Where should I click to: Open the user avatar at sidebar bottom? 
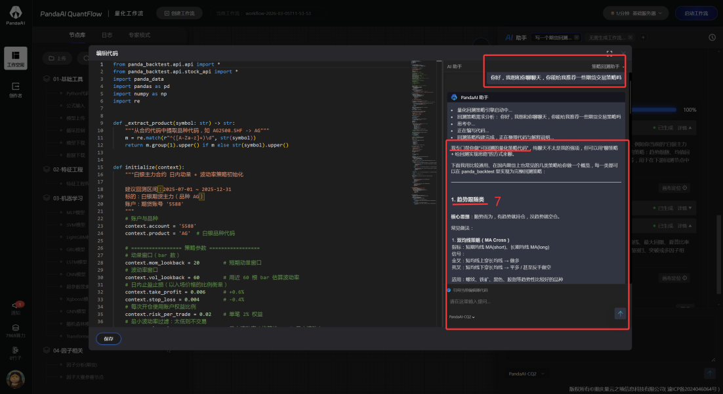[x=16, y=380]
